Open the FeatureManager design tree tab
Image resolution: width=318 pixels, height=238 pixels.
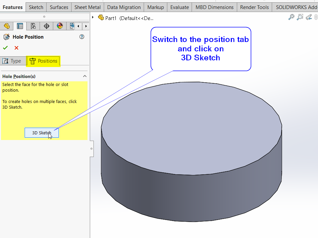click(x=7, y=26)
